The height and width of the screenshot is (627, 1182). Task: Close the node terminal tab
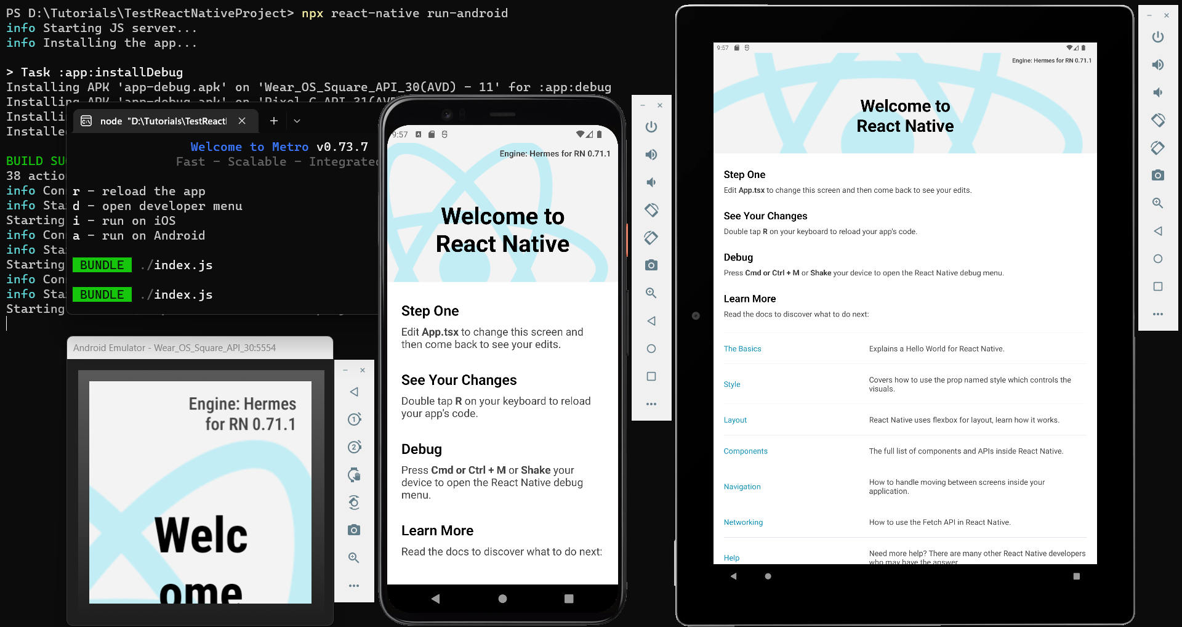[x=242, y=121]
